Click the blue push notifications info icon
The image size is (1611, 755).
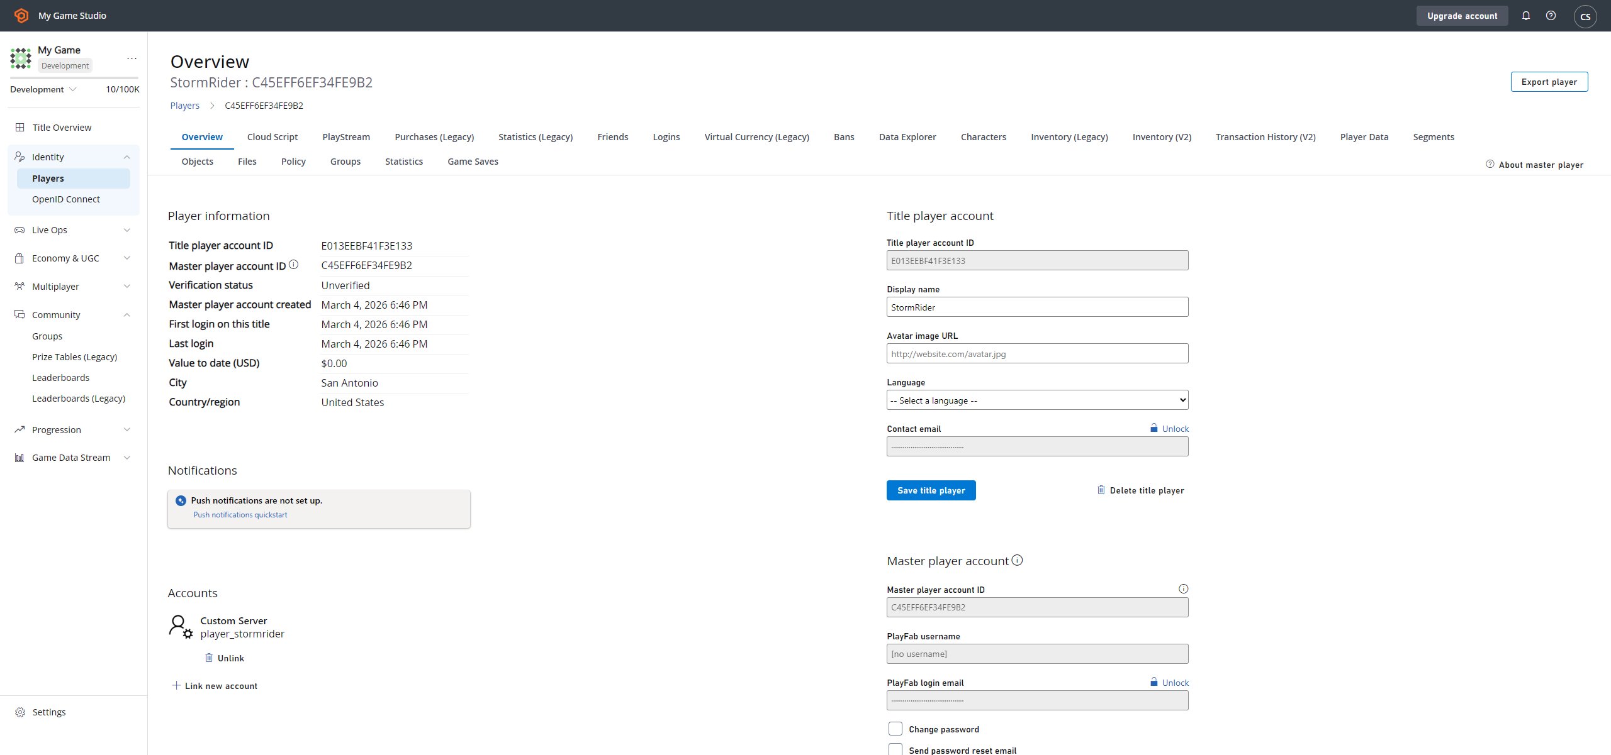(181, 501)
